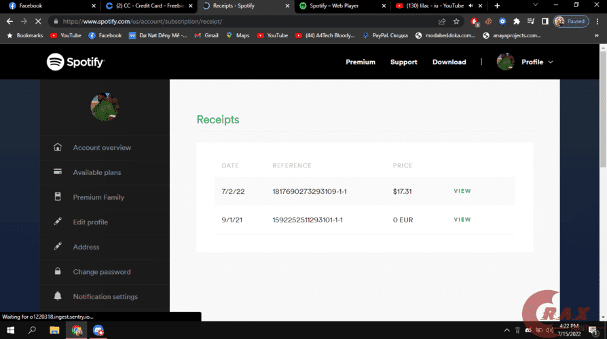607x339 pixels.
Task: Select the Premium Family device icon
Action: coord(58,197)
